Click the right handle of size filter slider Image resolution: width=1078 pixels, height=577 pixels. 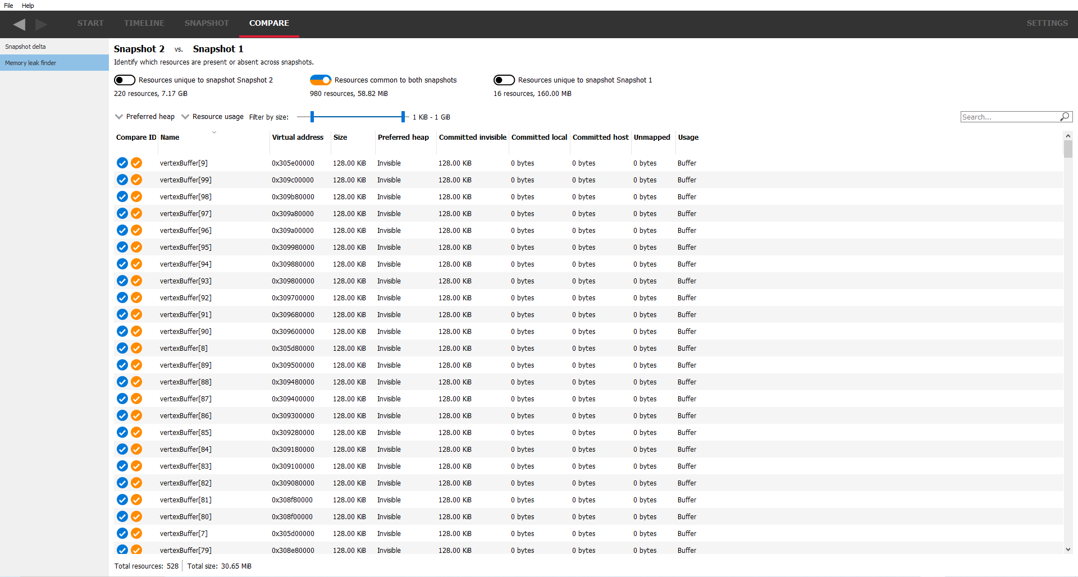pos(403,117)
